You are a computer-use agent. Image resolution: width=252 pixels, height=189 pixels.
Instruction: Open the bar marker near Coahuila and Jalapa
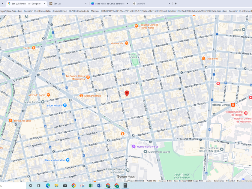coord(122,133)
